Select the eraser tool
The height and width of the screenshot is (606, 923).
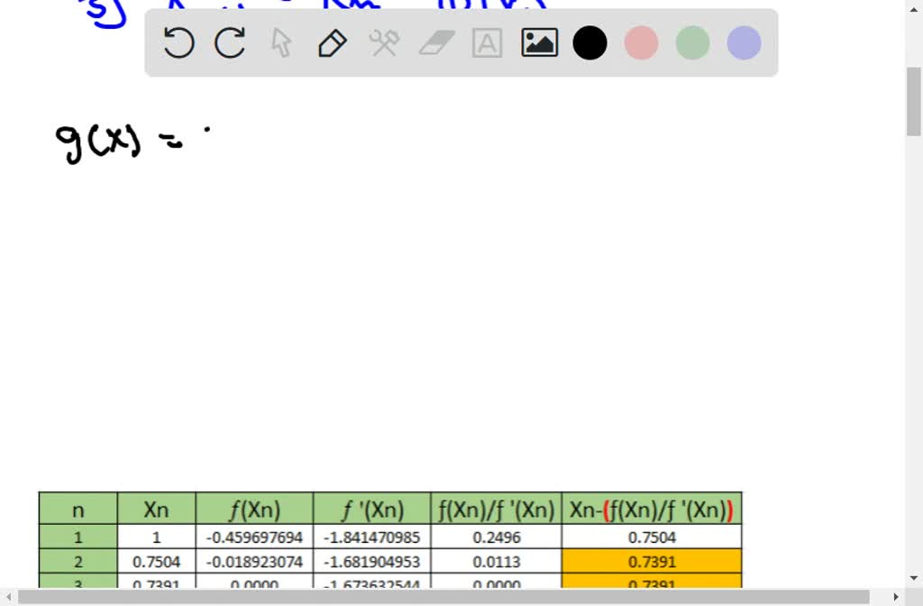click(x=436, y=43)
